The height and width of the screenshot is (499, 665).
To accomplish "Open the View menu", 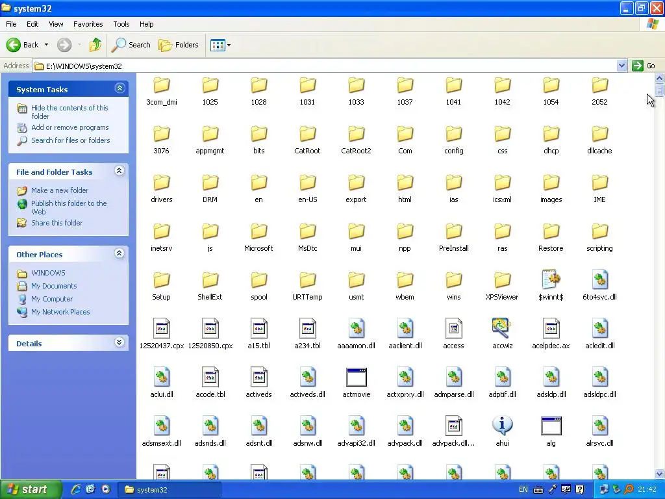I will click(56, 24).
